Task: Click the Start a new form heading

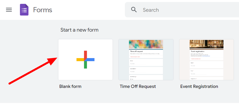Action: 79,30
